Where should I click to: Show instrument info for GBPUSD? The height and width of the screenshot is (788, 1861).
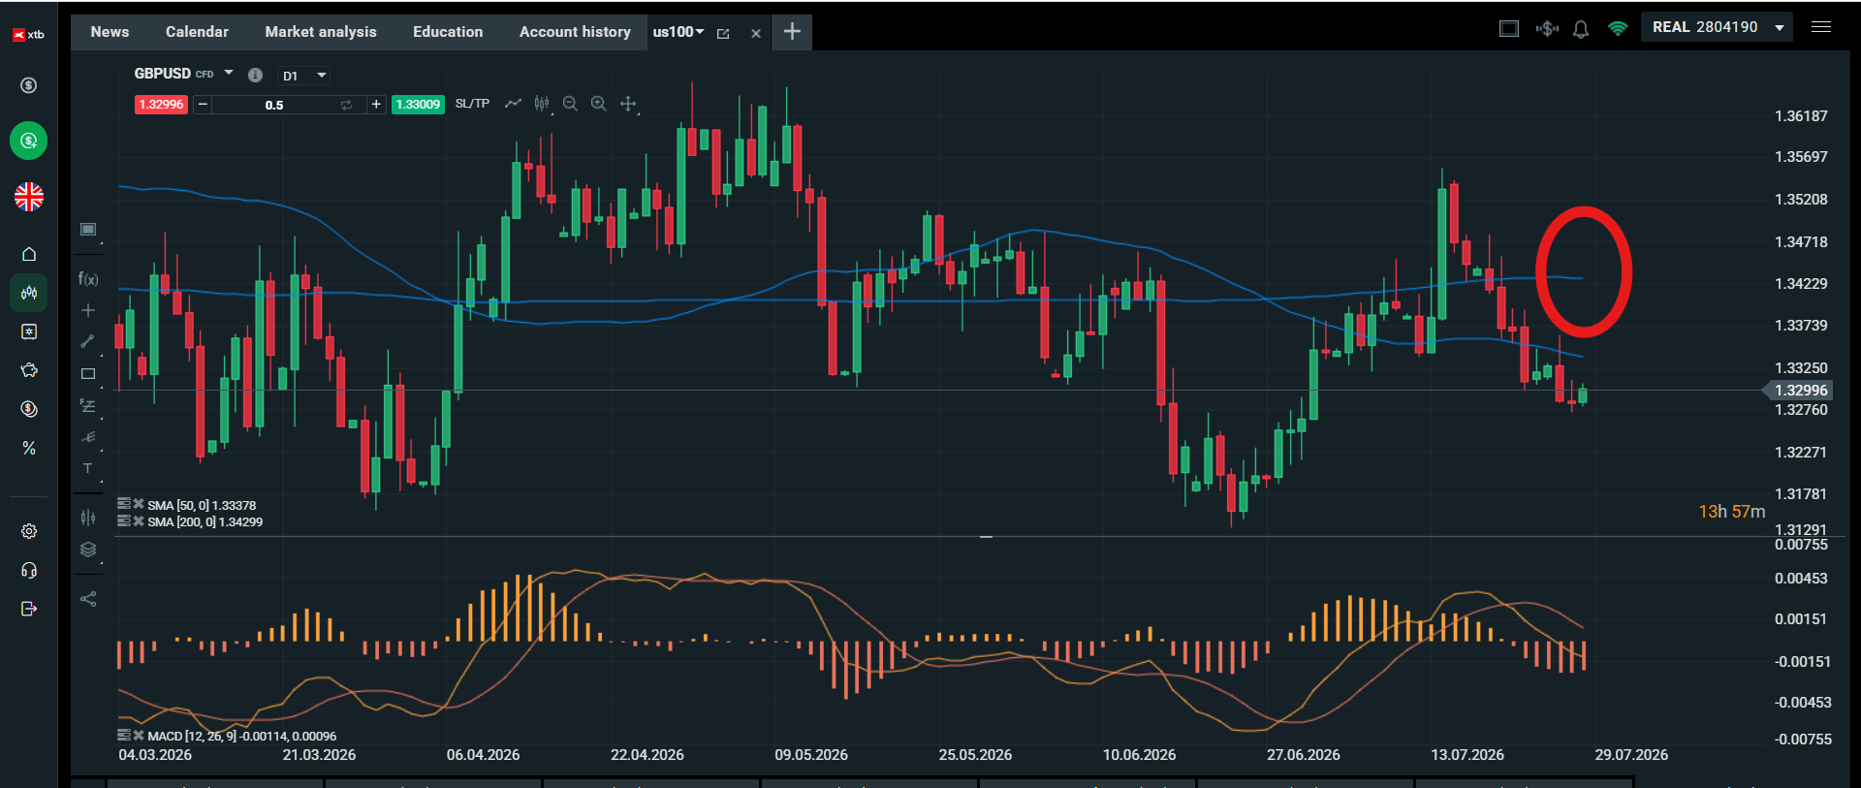click(x=256, y=75)
